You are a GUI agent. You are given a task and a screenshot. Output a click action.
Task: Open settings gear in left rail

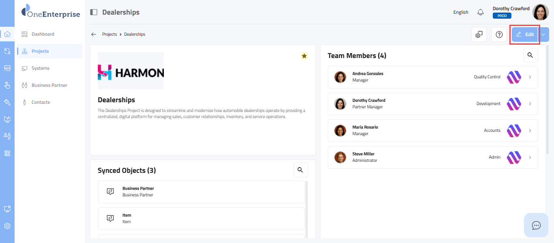click(x=7, y=226)
